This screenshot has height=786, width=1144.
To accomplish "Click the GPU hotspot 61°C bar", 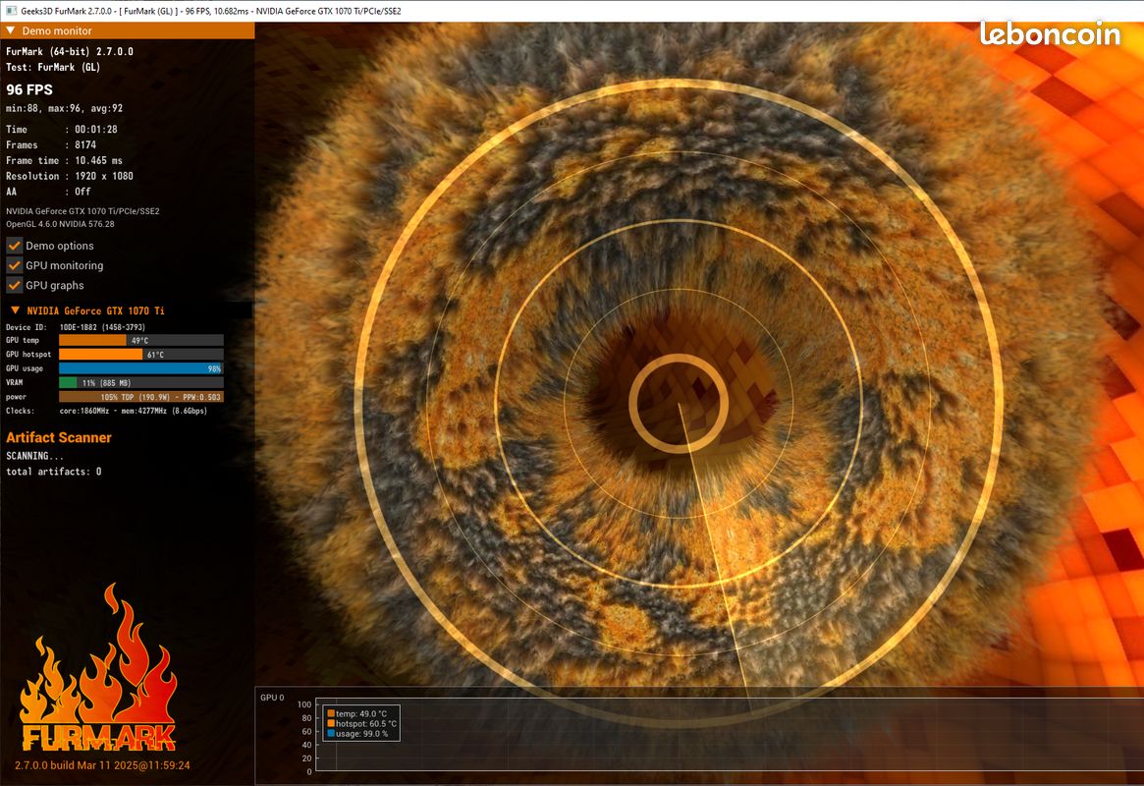I will point(140,354).
